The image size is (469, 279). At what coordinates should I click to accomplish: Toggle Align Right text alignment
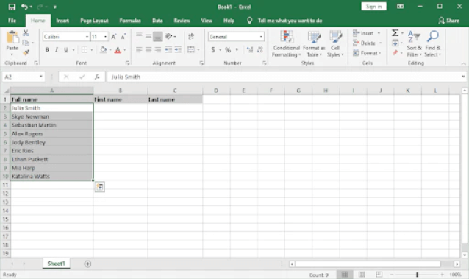[158, 50]
